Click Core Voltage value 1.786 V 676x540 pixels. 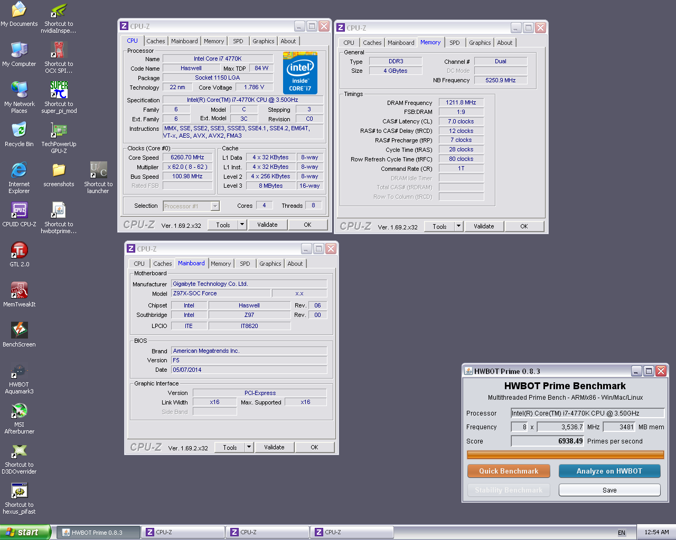254,87
